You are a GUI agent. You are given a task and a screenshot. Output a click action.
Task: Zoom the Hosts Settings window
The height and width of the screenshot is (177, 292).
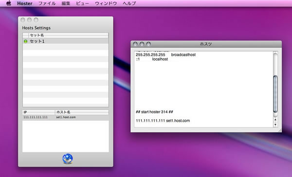[36, 20]
